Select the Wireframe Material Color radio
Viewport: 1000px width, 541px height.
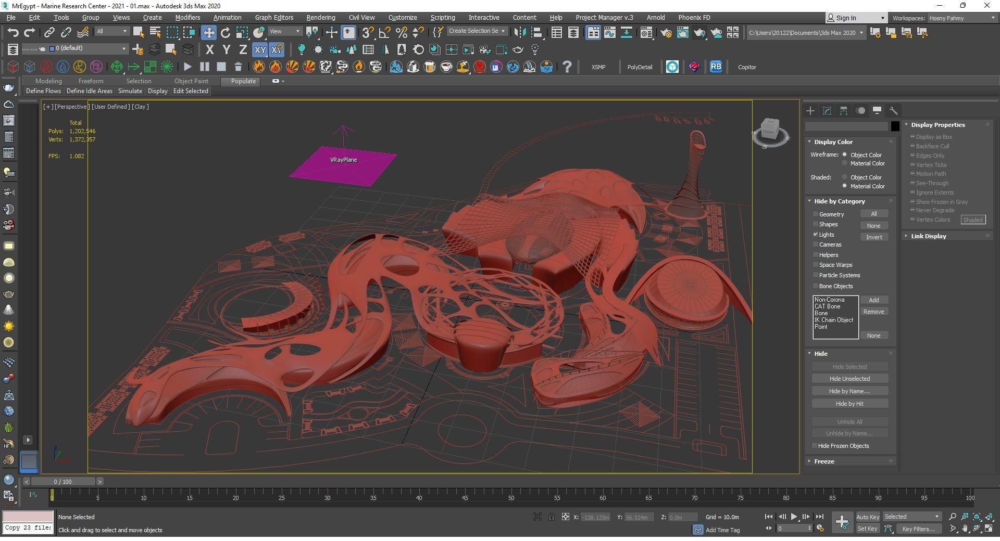tap(845, 163)
